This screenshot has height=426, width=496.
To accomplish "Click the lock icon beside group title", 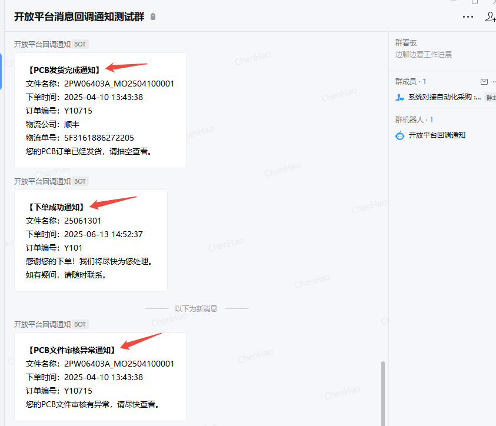I will (x=153, y=17).
